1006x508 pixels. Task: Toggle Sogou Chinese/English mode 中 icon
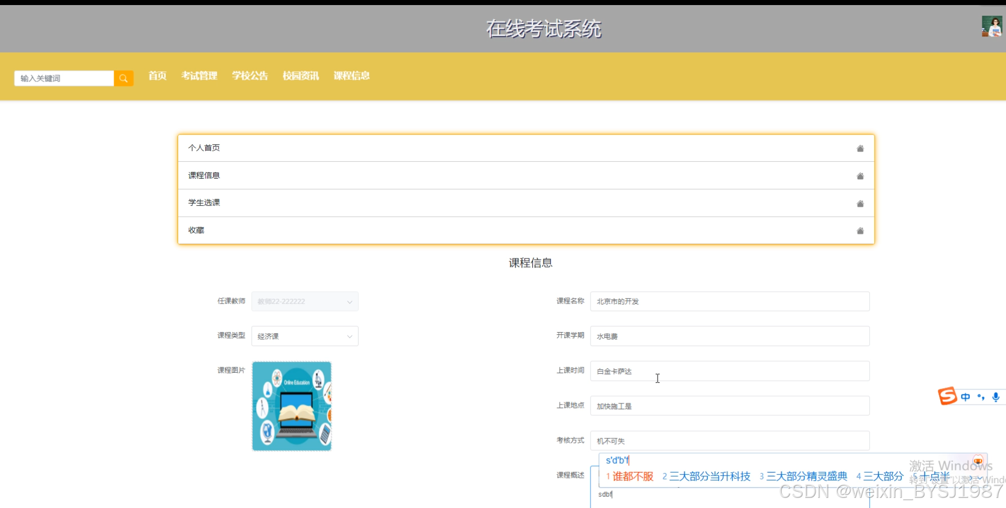[966, 397]
